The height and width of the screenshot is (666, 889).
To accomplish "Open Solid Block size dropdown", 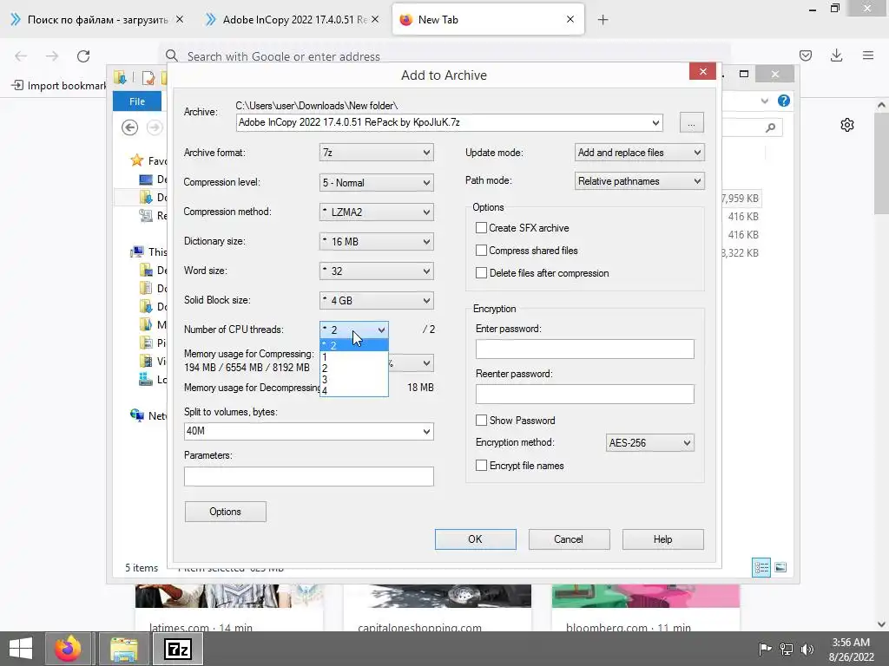I will 377,300.
